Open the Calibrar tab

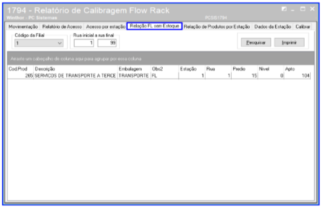tap(303, 27)
